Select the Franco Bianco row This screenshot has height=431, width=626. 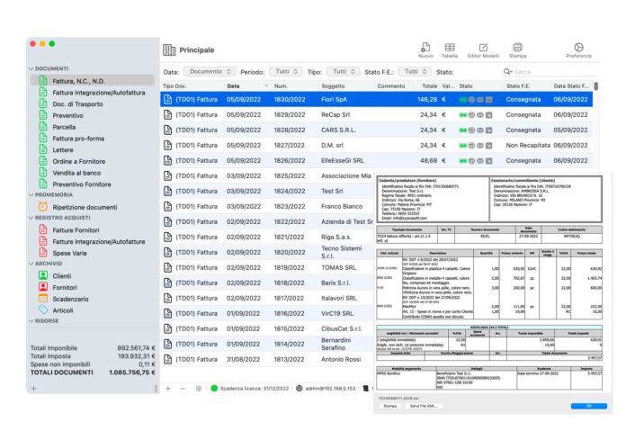click(x=267, y=207)
